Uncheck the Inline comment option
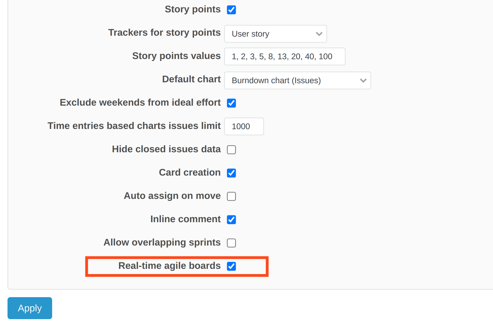Image resolution: width=493 pixels, height=323 pixels. coord(231,219)
